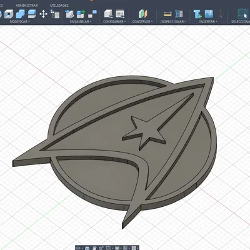Screen dimensions: 250x250
Task: Expand the MODIFICAR dropdown
Action: tap(20, 22)
